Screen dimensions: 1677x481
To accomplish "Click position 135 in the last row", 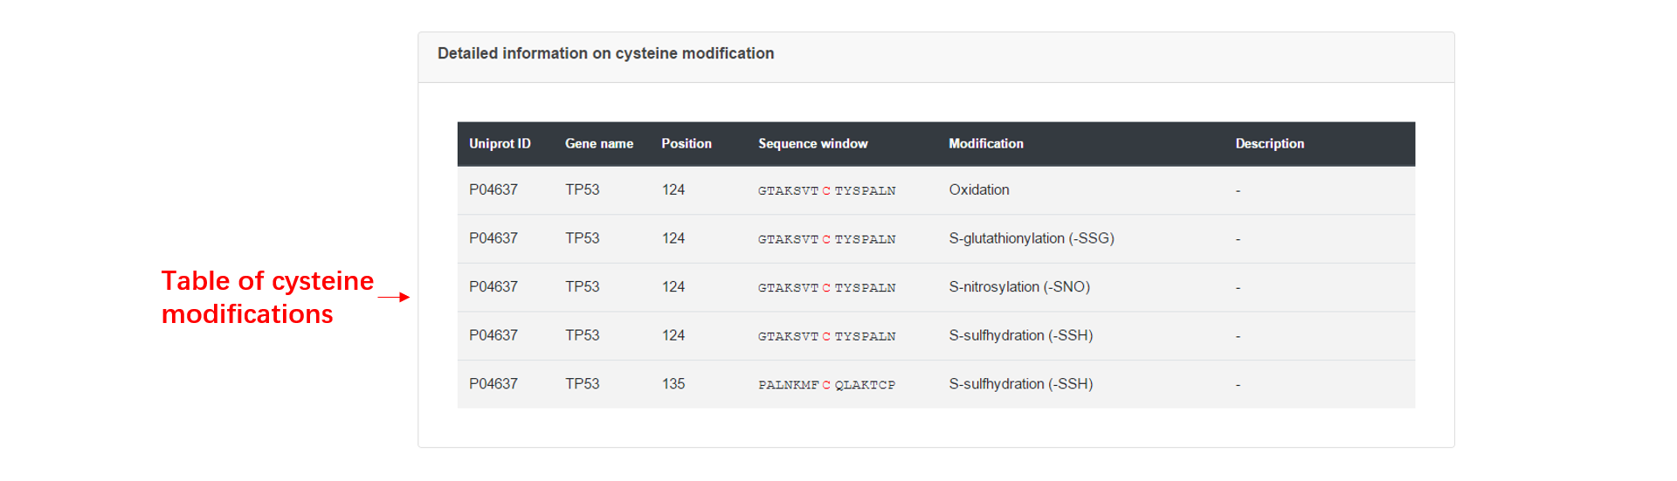I will 673,384.
